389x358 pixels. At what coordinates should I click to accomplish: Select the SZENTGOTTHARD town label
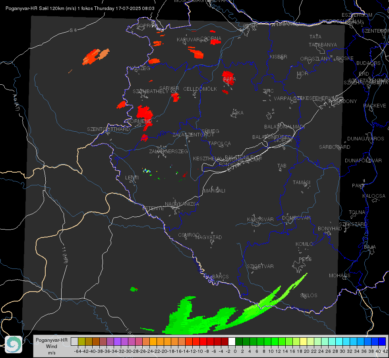tap(108, 129)
